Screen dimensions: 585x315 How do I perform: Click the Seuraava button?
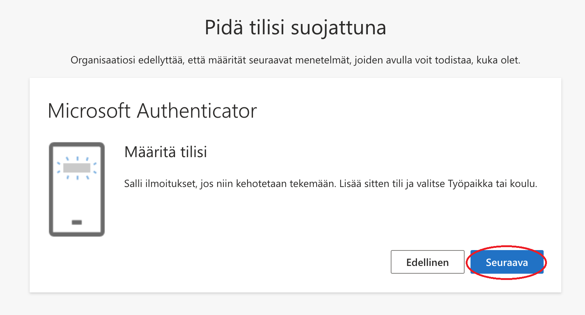click(507, 262)
